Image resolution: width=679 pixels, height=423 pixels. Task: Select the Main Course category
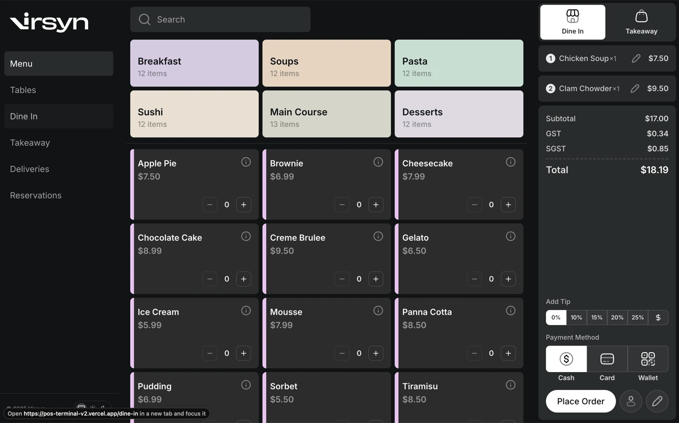(x=326, y=114)
